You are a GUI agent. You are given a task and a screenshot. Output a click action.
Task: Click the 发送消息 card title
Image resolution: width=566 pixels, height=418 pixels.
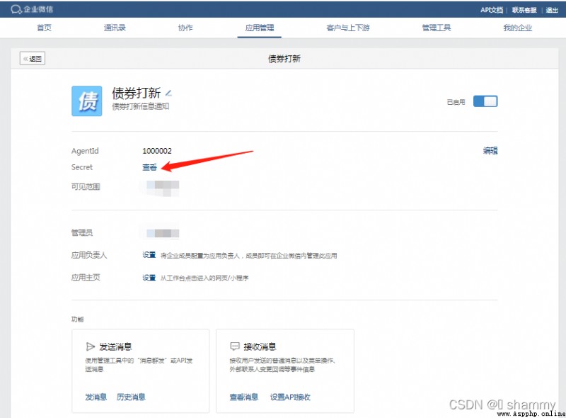coord(115,346)
